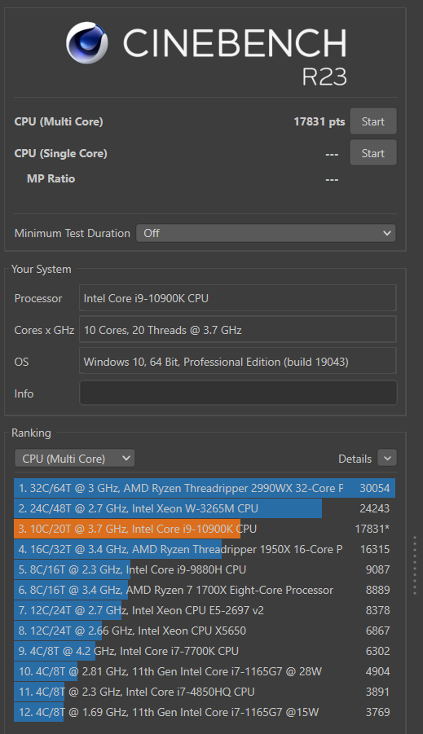Select the highlighted Core i9-10900K ranking row
The height and width of the screenshot is (734, 423).
pos(205,529)
